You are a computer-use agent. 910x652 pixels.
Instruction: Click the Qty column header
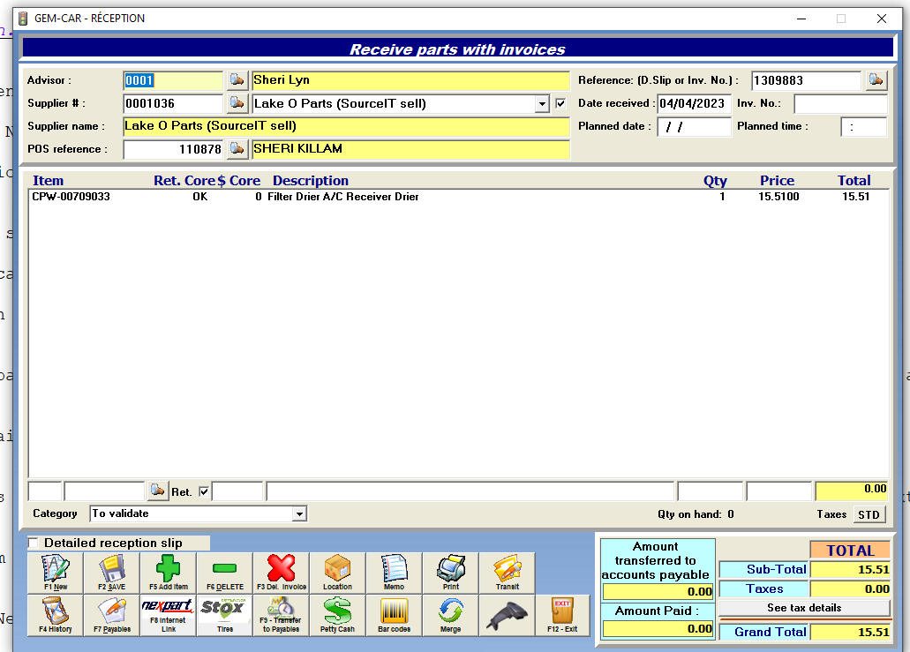(715, 181)
